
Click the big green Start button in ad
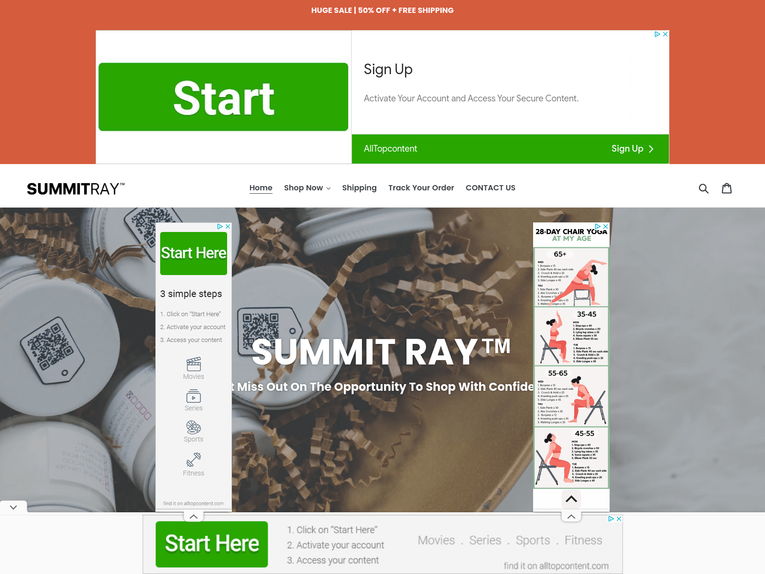223,97
